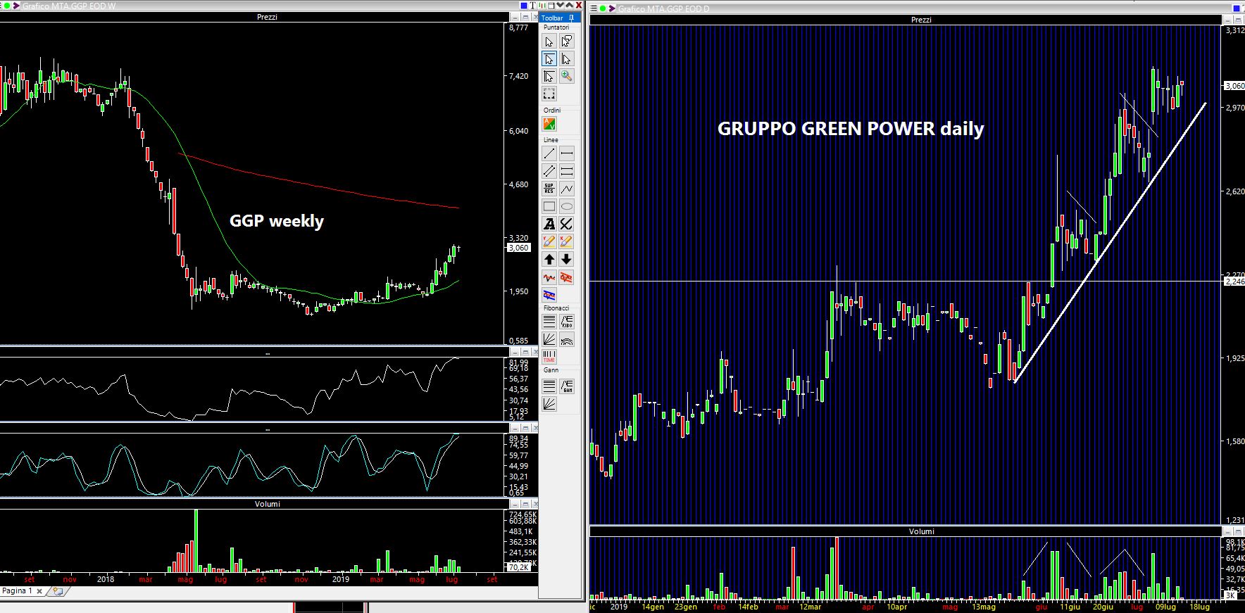1245x613 pixels.
Task: Insert a down arrow marker
Action: click(566, 259)
